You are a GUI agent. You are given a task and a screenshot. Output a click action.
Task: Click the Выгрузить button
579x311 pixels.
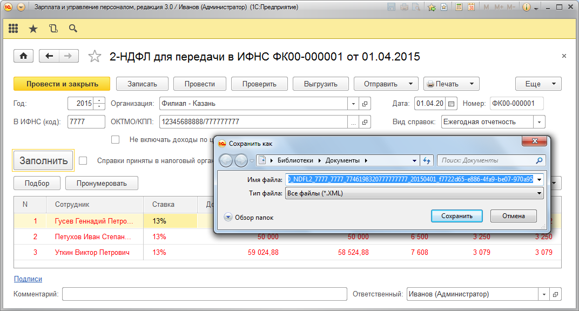(320, 84)
